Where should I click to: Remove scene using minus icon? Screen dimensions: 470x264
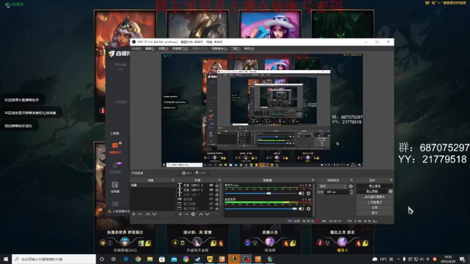140,214
